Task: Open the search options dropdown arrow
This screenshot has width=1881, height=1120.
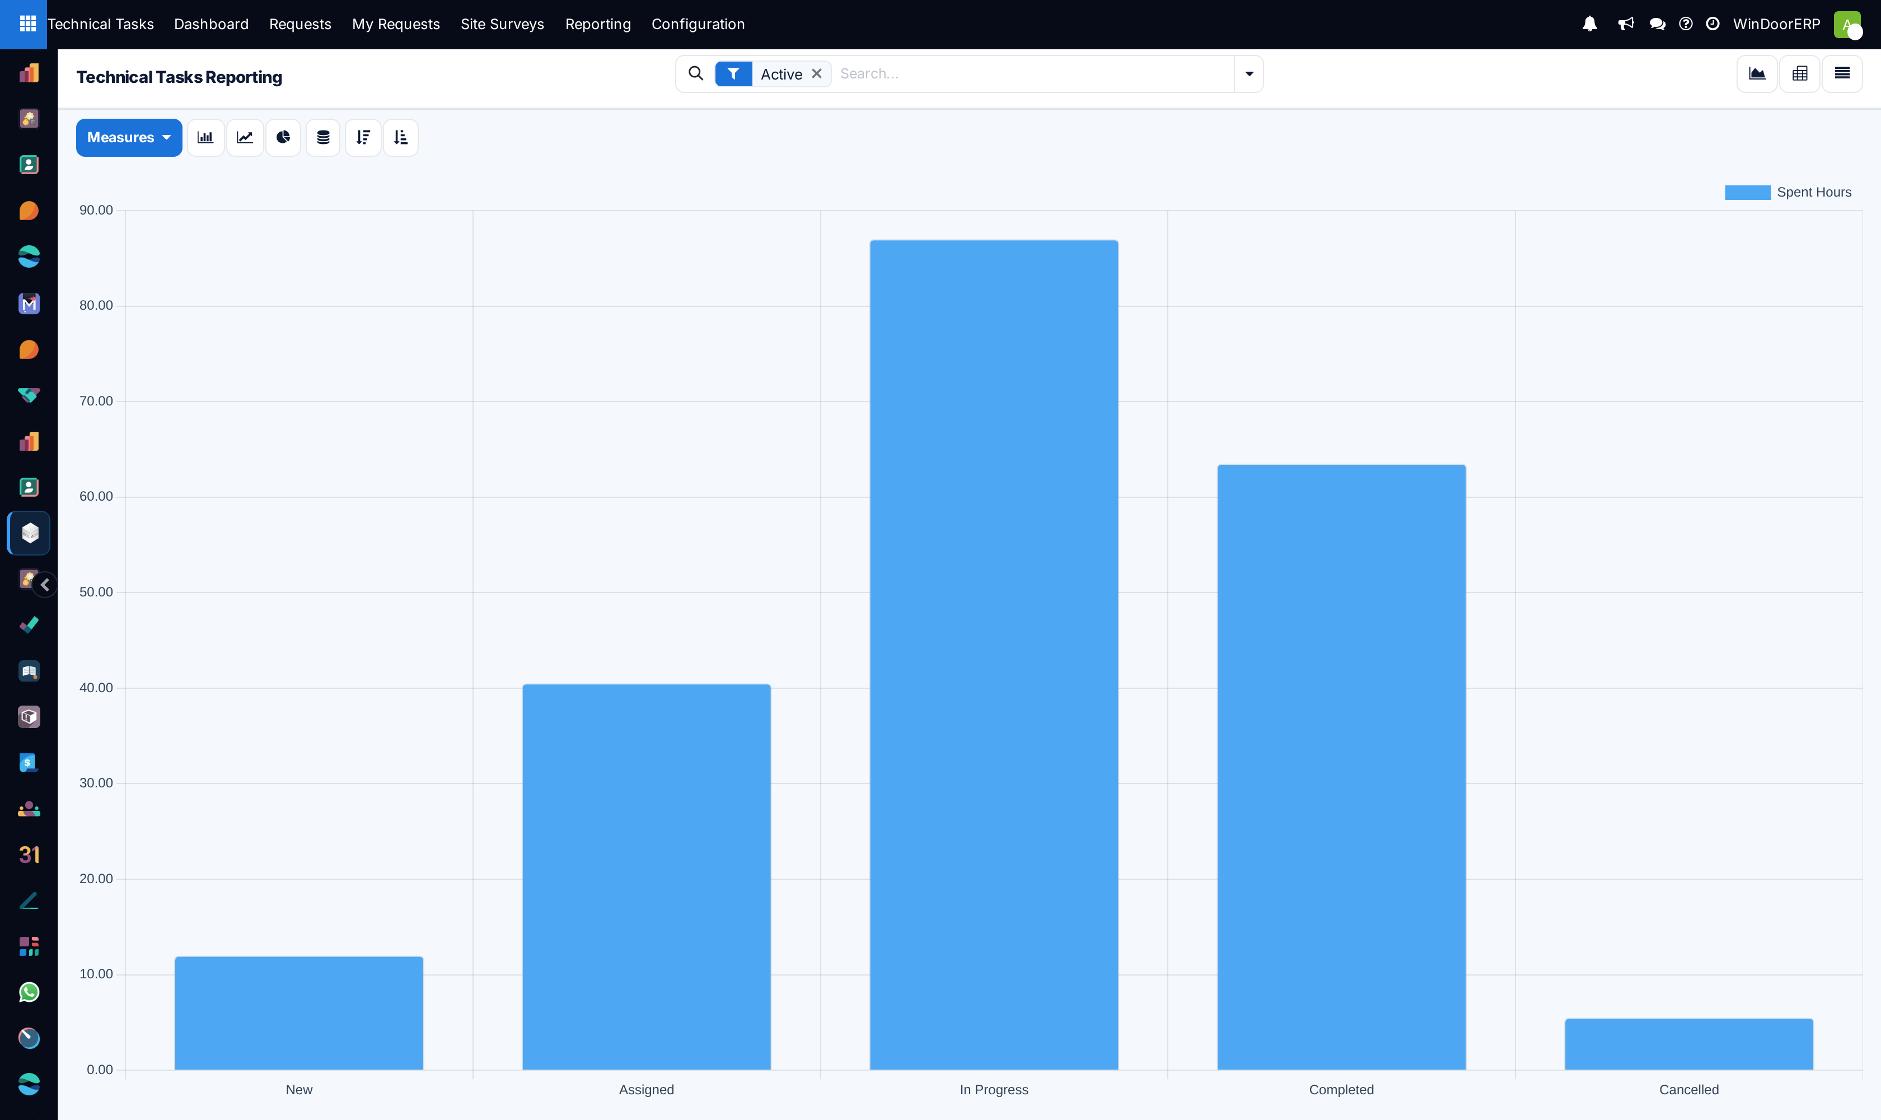Action: pyautogui.click(x=1250, y=74)
